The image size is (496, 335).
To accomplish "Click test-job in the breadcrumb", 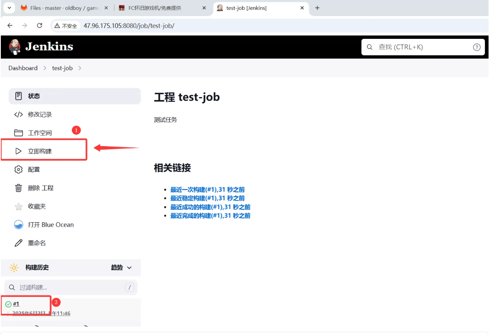I will click(x=62, y=68).
